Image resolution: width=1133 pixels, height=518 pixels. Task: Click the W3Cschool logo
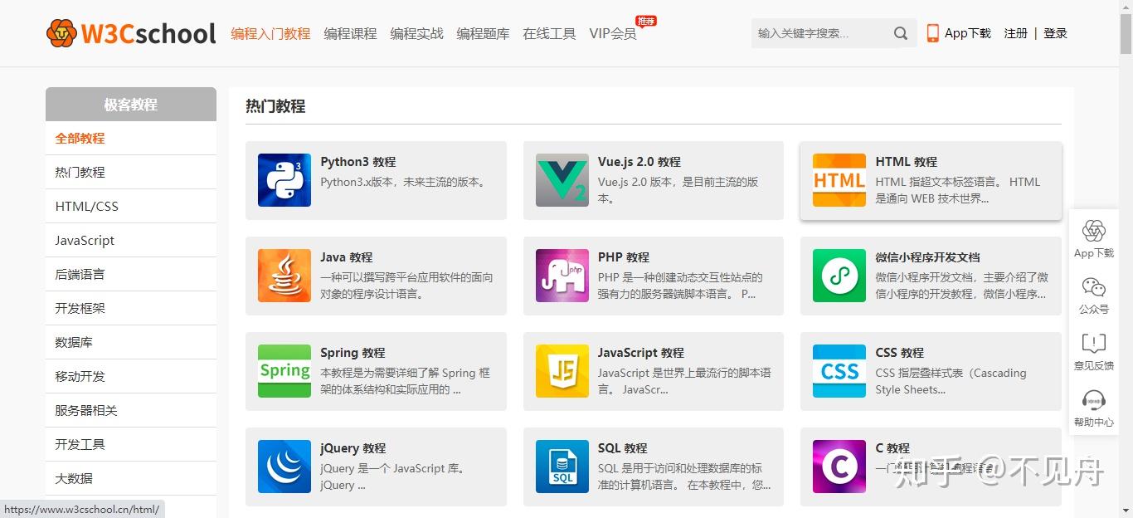click(131, 33)
